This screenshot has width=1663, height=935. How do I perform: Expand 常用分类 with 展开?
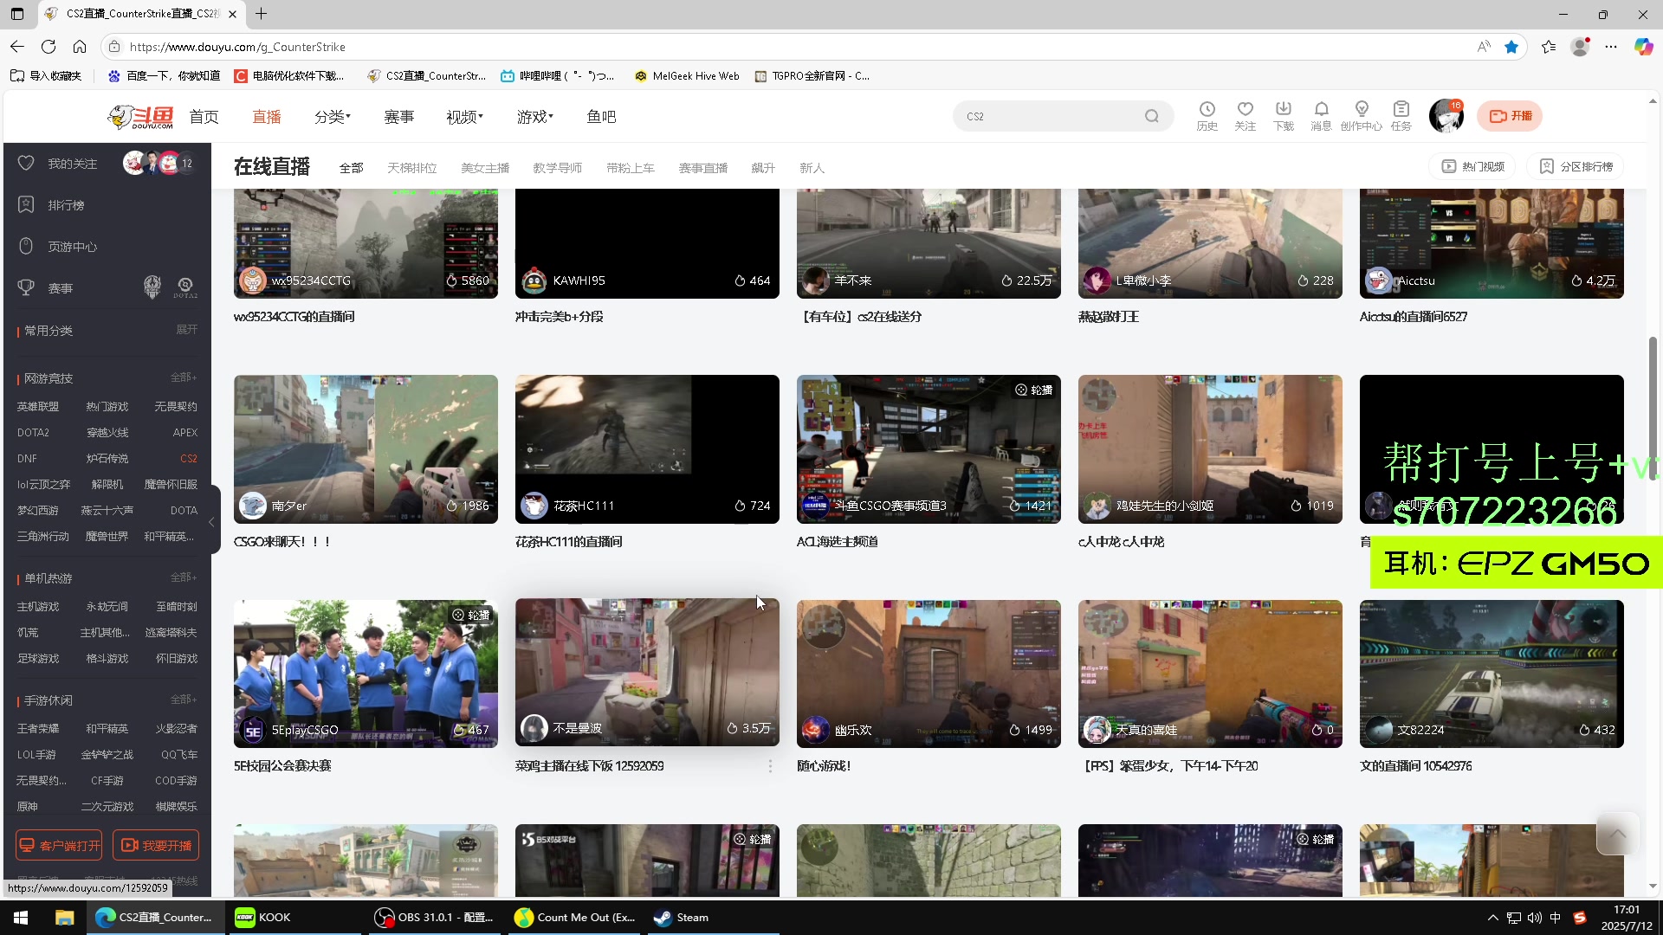pos(186,330)
